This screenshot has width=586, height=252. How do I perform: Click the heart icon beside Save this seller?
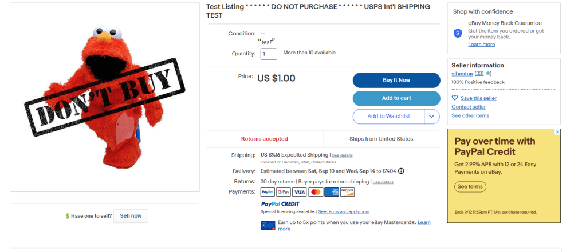[455, 98]
